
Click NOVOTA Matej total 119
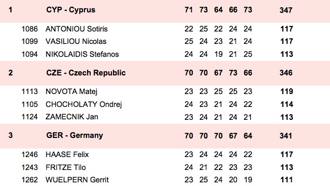(286, 91)
